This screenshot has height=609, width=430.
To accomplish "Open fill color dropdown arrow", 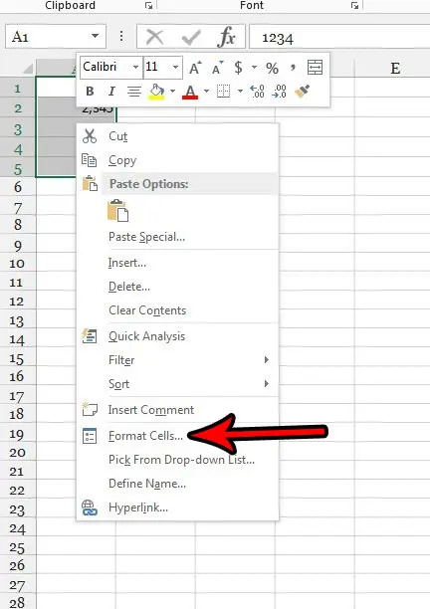I will [x=172, y=92].
